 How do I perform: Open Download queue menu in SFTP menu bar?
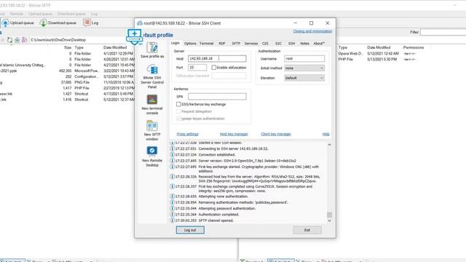(x=71, y=14)
